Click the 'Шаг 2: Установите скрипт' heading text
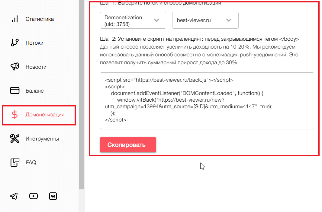The width and height of the screenshot is (322, 212). pyautogui.click(x=199, y=39)
